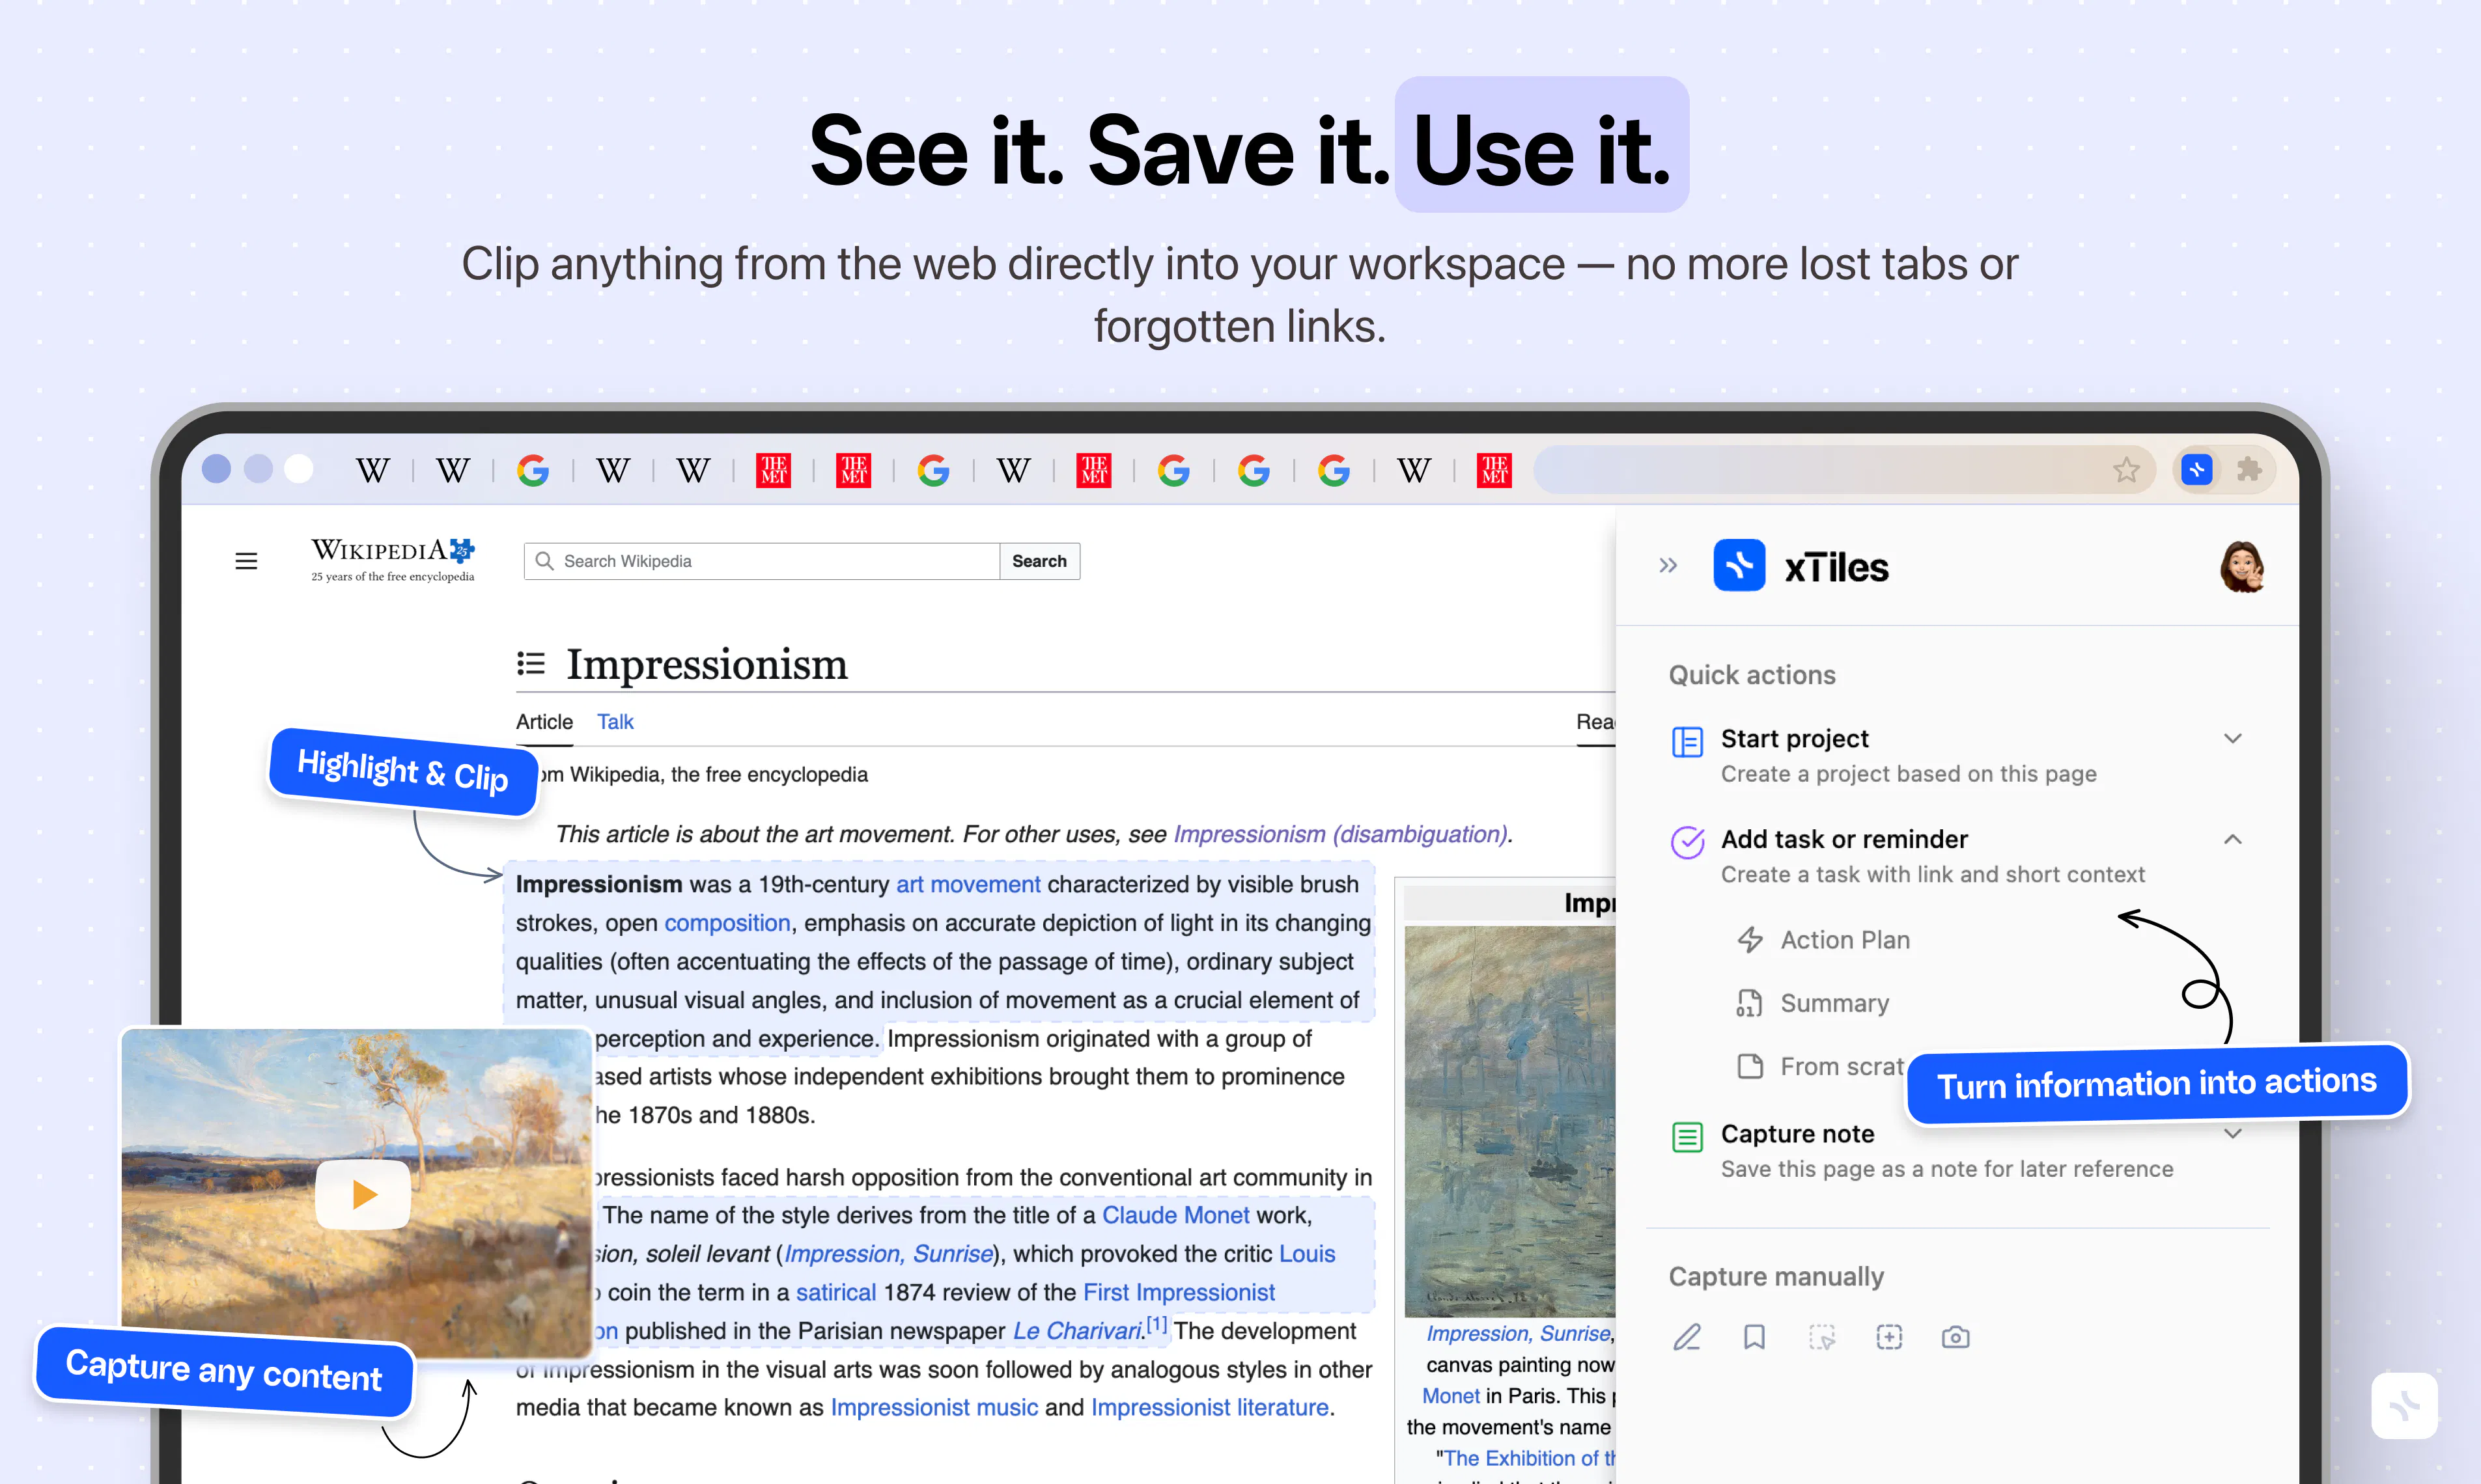
Task: Open the Start project quick action
Action: 1957,755
